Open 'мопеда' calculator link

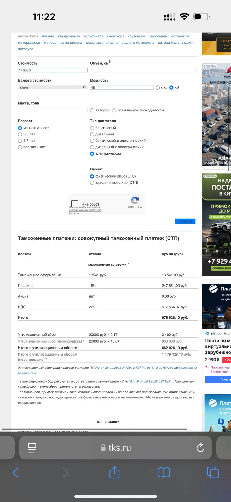pos(50,43)
